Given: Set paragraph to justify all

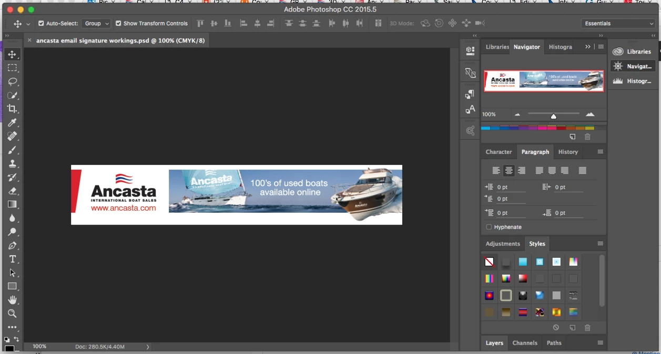Looking at the screenshot, I should (582, 171).
